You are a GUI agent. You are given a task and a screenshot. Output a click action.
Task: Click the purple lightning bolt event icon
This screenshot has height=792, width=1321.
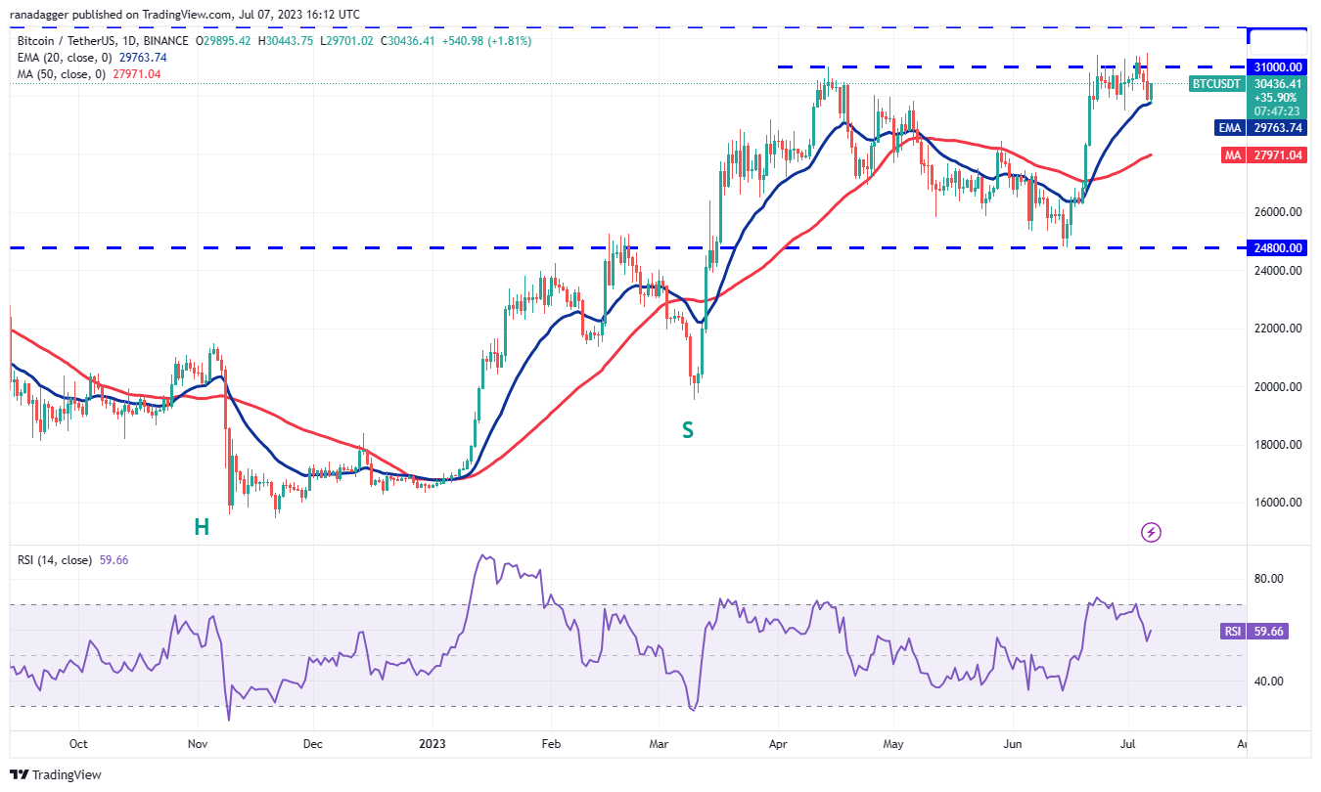(1152, 532)
